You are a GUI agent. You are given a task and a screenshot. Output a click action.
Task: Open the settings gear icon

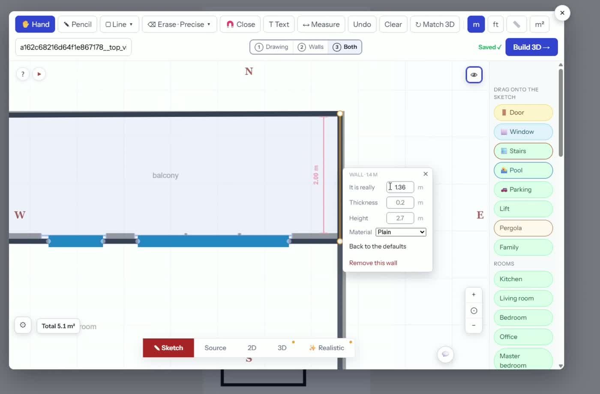(x=23, y=325)
